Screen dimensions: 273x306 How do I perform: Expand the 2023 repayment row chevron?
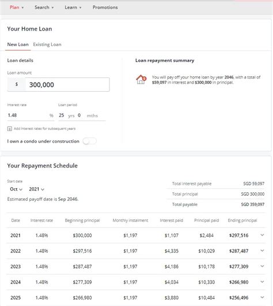point(262,266)
